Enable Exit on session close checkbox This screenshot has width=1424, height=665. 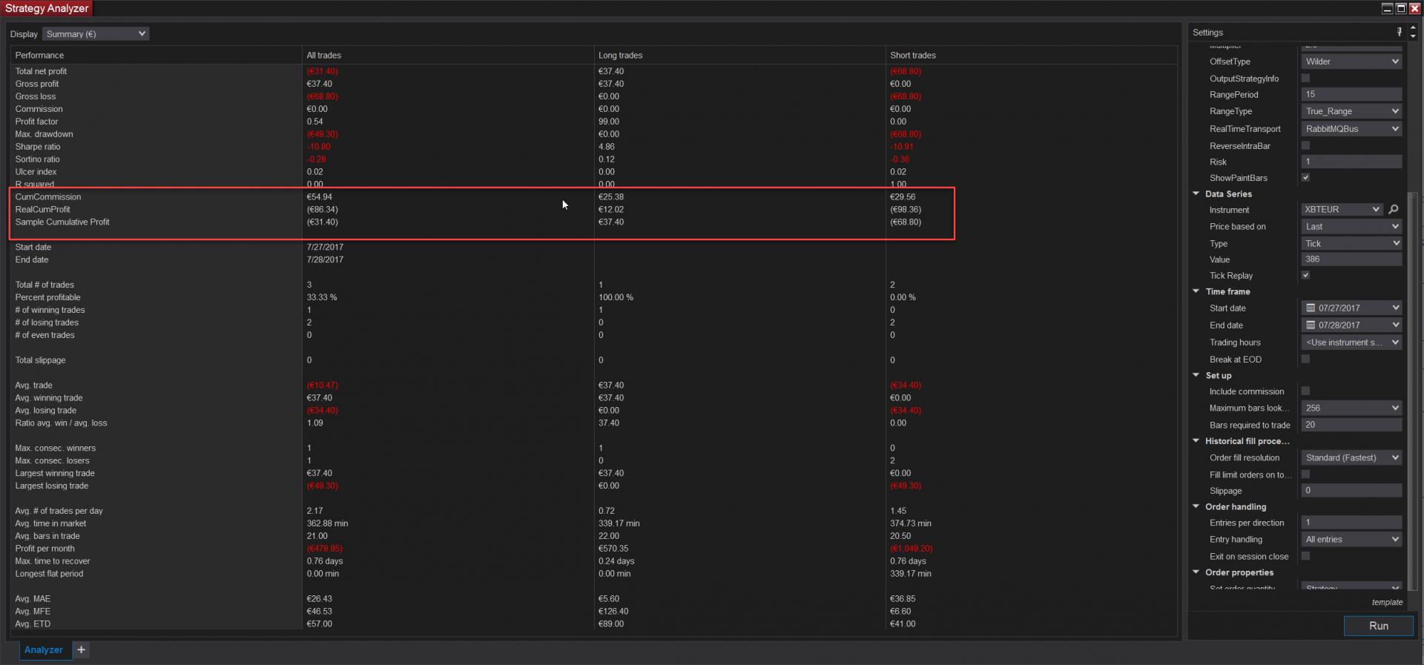coord(1306,555)
